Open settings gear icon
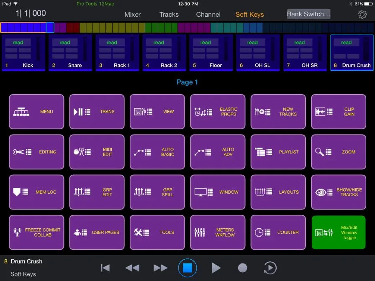 pyautogui.click(x=362, y=14)
